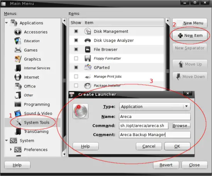The width and height of the screenshot is (212, 176).
Task: Click Menus list scrollbar up arrow
Action: point(64,21)
